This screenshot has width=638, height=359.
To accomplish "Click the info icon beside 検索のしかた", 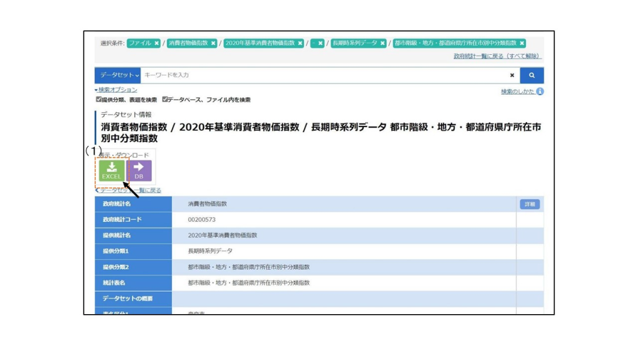I will [x=540, y=92].
